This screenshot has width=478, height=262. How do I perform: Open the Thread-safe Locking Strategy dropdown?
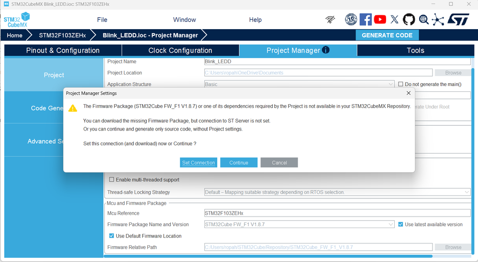coord(337,192)
